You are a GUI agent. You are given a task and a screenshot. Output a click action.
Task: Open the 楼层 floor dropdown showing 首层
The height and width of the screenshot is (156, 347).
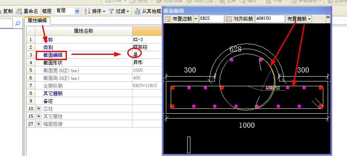(x=67, y=11)
